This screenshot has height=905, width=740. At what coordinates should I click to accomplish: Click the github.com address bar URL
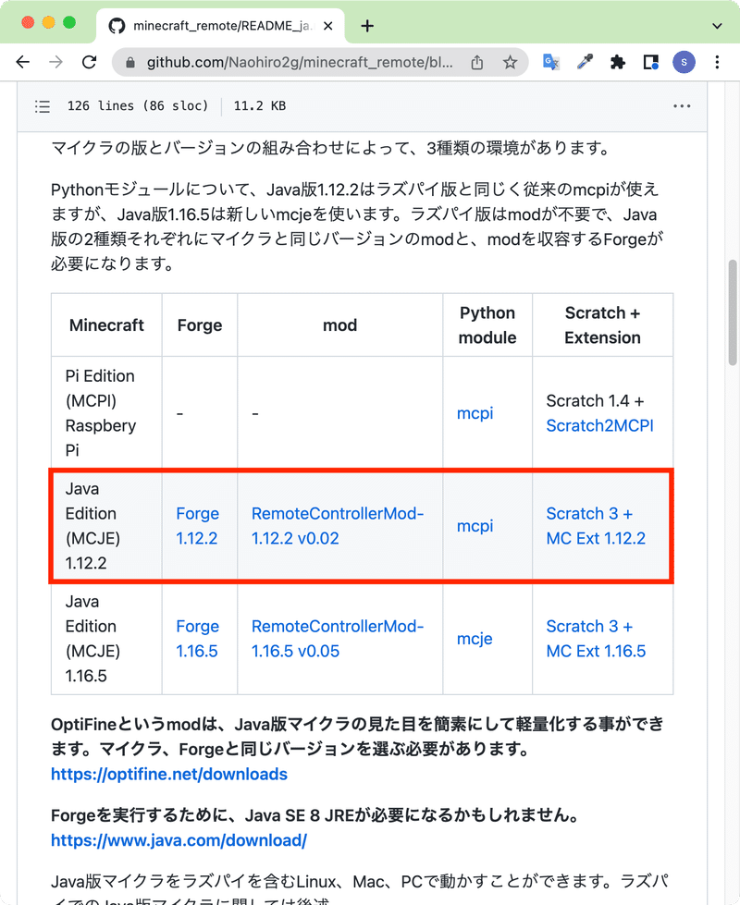(300, 62)
